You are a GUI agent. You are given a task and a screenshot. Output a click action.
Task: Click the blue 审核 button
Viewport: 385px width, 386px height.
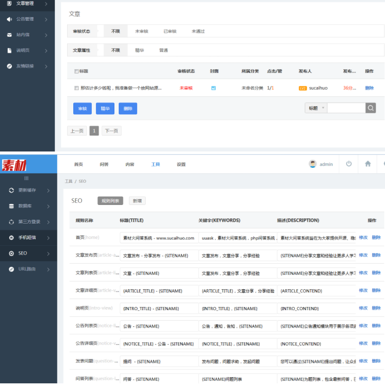coord(83,109)
